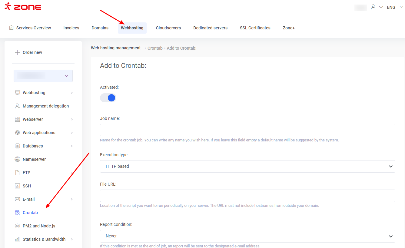Expand the ENG language menu
This screenshot has width=405, height=248.
(x=395, y=7)
